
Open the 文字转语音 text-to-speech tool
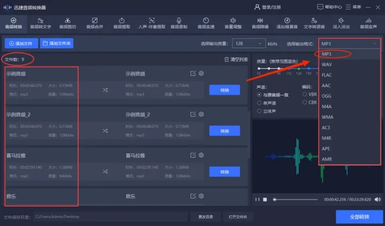pos(314,24)
